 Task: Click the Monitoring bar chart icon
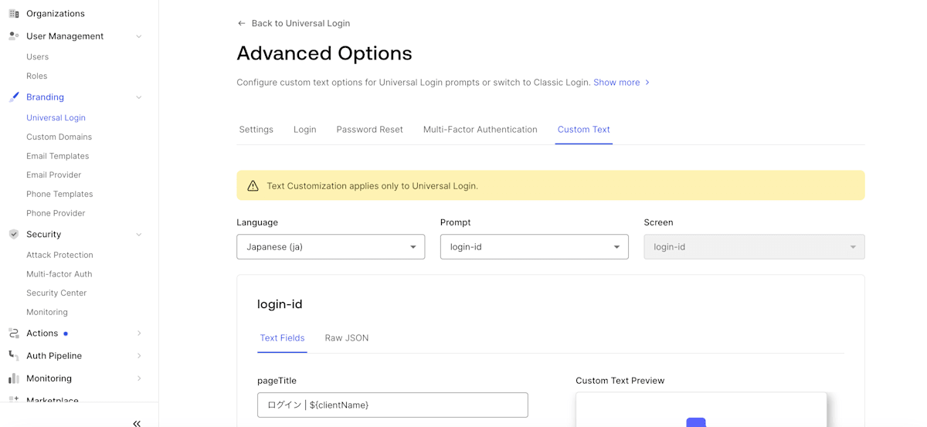click(14, 378)
